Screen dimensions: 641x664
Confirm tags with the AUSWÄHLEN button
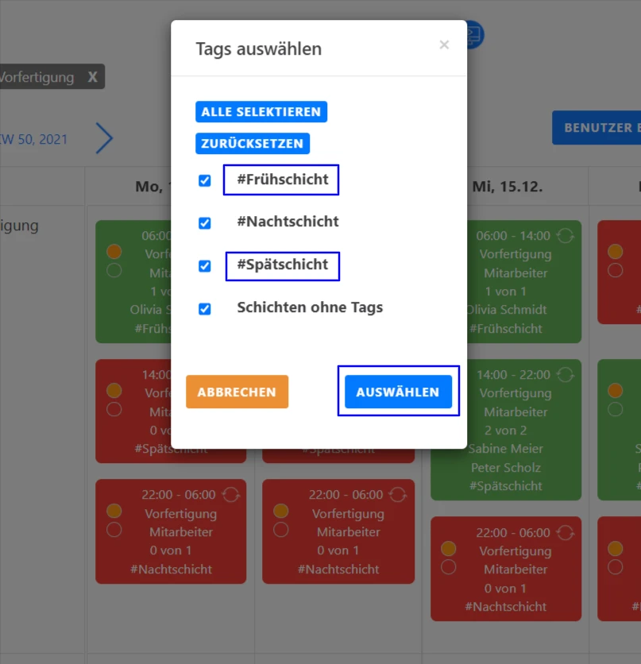[398, 391]
